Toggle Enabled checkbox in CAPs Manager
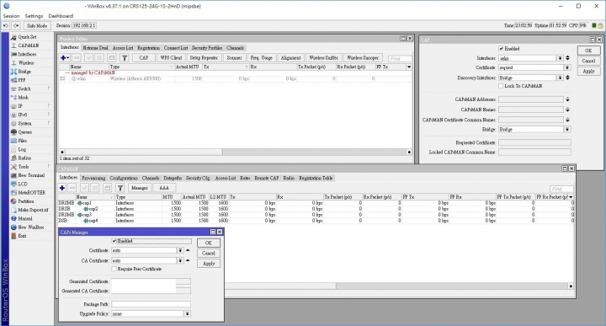Image resolution: width=606 pixels, height=326 pixels. (114, 241)
